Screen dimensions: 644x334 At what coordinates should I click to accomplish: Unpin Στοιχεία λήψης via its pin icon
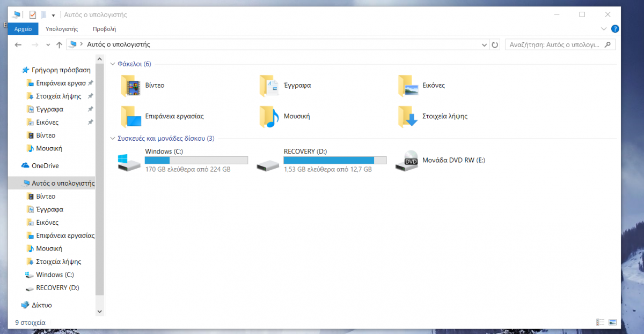click(91, 96)
